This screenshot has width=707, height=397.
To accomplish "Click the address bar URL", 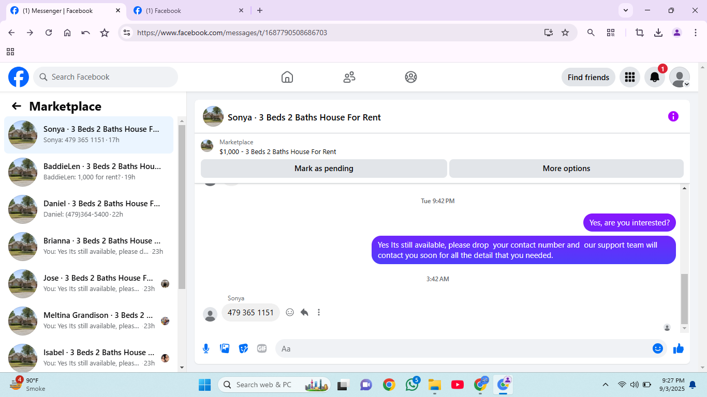I will click(x=232, y=33).
